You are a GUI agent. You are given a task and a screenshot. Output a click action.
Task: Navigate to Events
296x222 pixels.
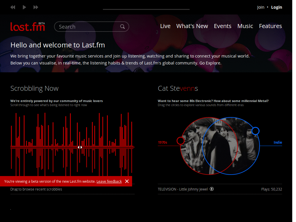[223, 26]
